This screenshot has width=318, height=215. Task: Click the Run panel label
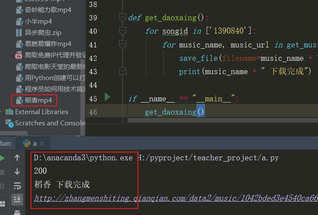(6, 143)
